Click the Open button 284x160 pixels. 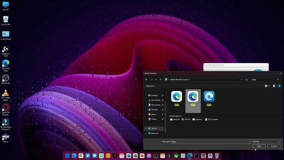[x=259, y=146]
